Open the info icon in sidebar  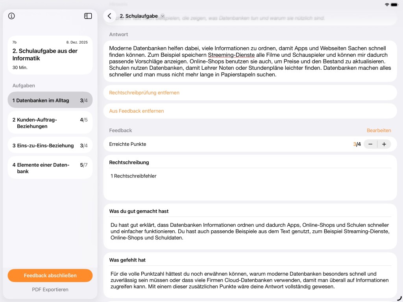tap(11, 16)
